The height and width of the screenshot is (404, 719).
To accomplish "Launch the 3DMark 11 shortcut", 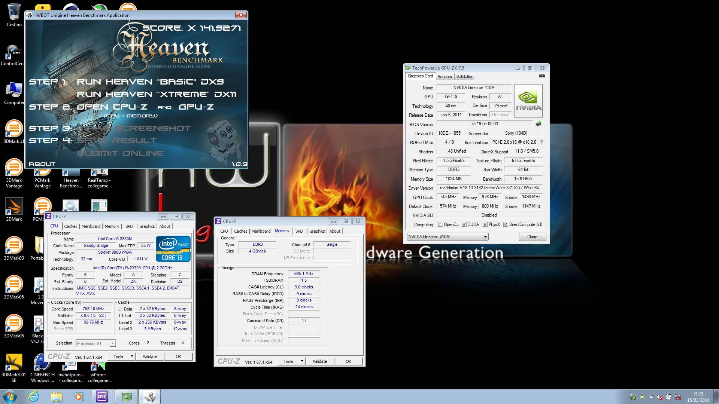I will point(14,131).
